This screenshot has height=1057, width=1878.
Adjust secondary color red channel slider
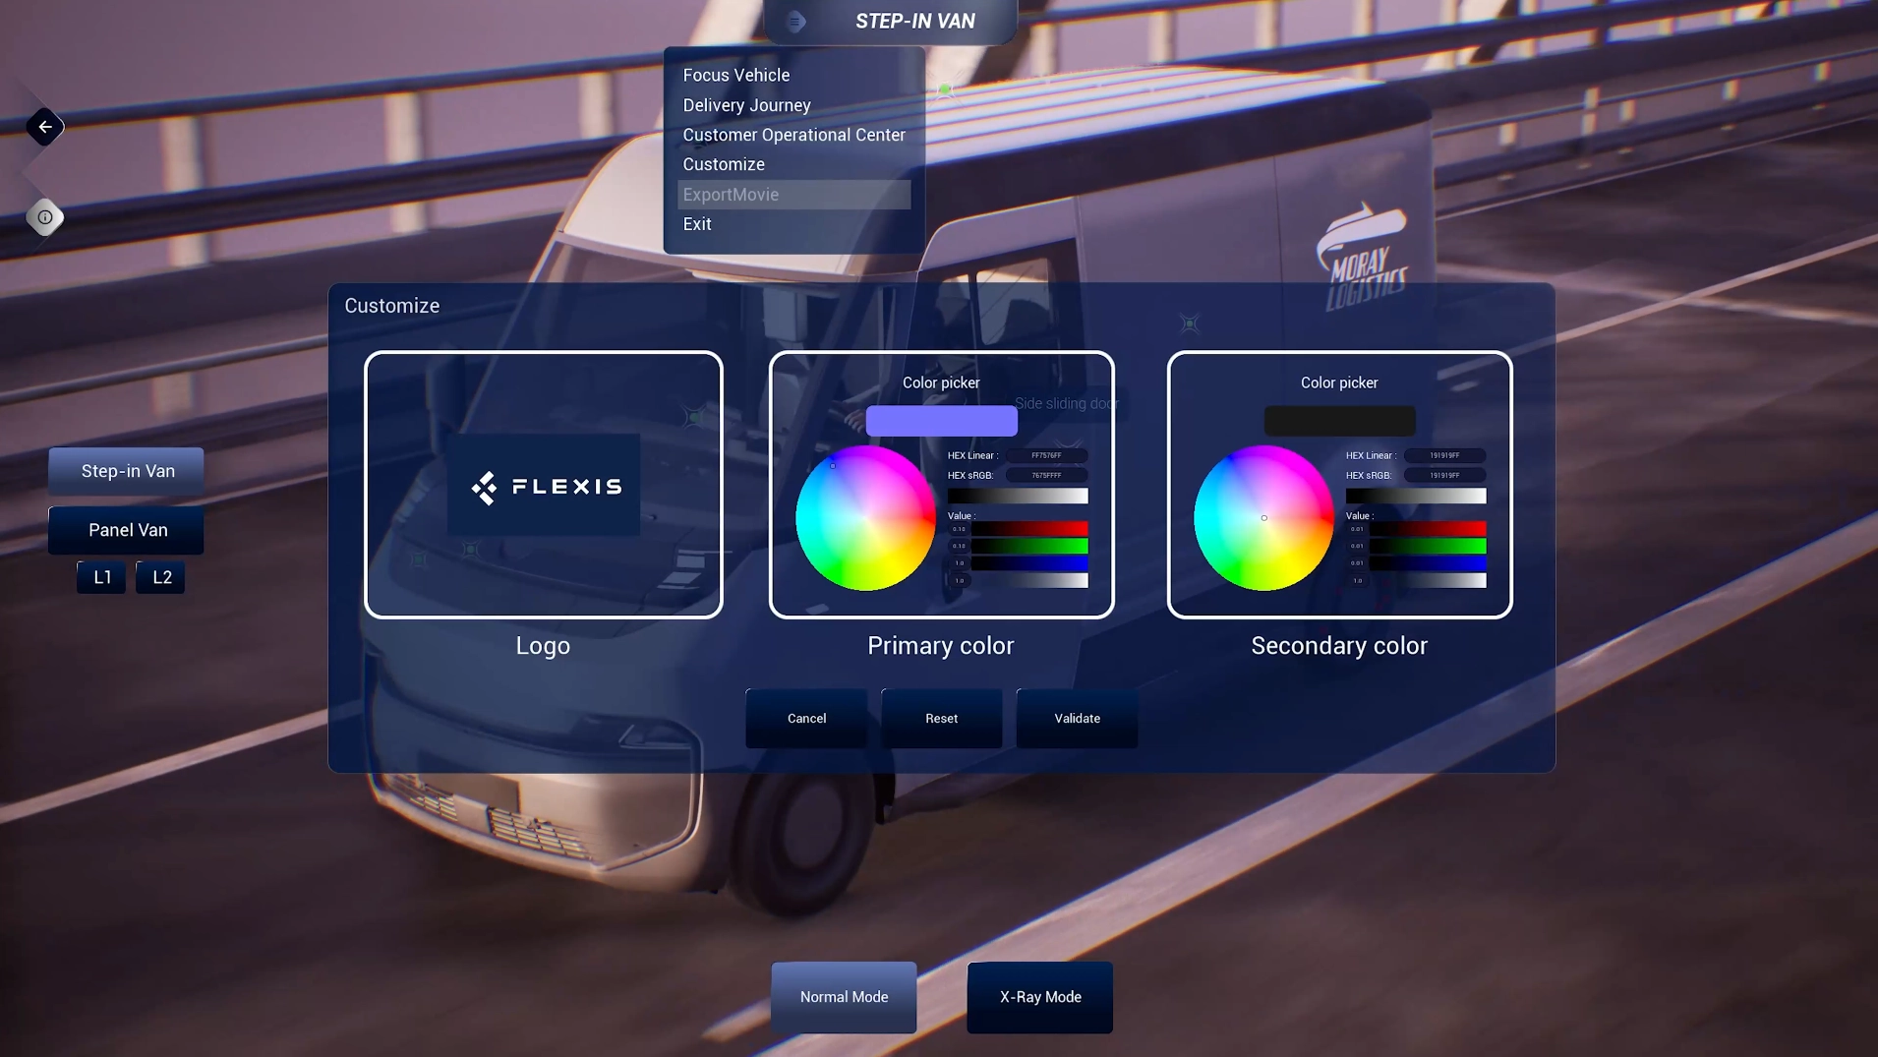[1428, 529]
